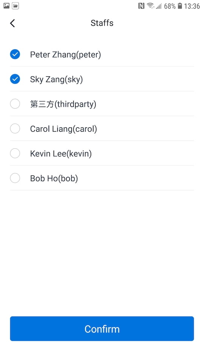Uncheck the Sky Zang checkbox

15,79
